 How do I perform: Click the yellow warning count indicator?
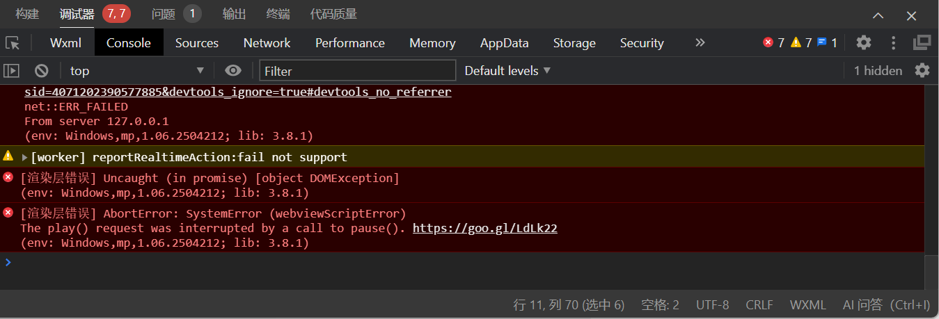pos(801,42)
